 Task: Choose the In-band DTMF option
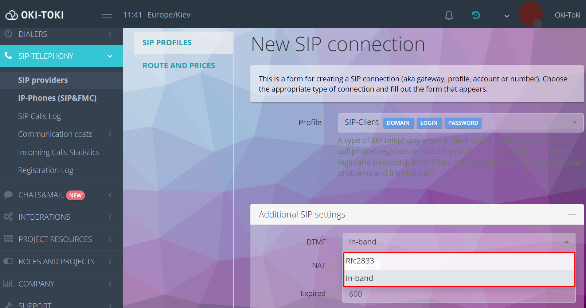coord(459,278)
